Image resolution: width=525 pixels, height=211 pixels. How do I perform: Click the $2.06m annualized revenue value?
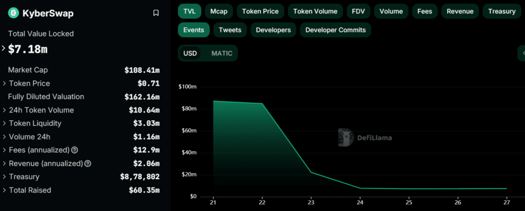point(146,164)
